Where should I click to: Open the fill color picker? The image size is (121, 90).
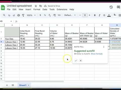click(115, 15)
